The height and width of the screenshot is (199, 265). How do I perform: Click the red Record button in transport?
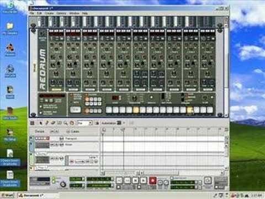(152, 180)
